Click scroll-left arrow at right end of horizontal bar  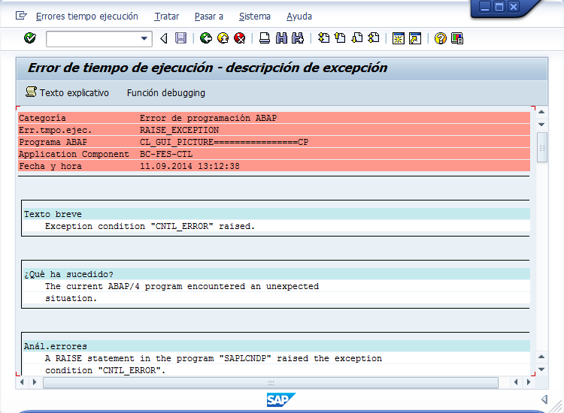[x=516, y=382]
